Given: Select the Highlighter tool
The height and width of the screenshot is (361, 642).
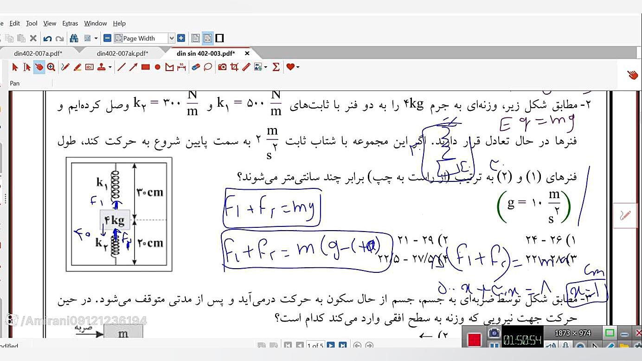Looking at the screenshot, I should coord(77,67).
